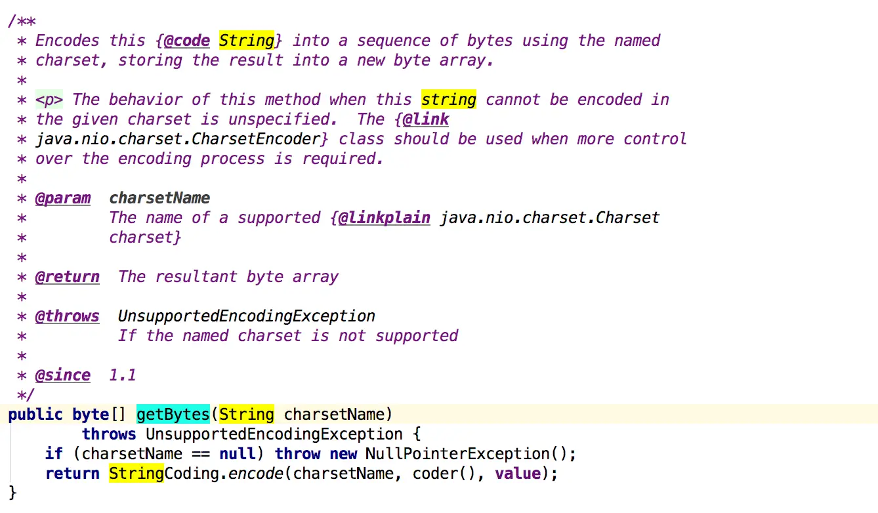Viewport: 878px width, 513px height.
Task: Click the @since Javadoc tag
Action: [x=63, y=375]
